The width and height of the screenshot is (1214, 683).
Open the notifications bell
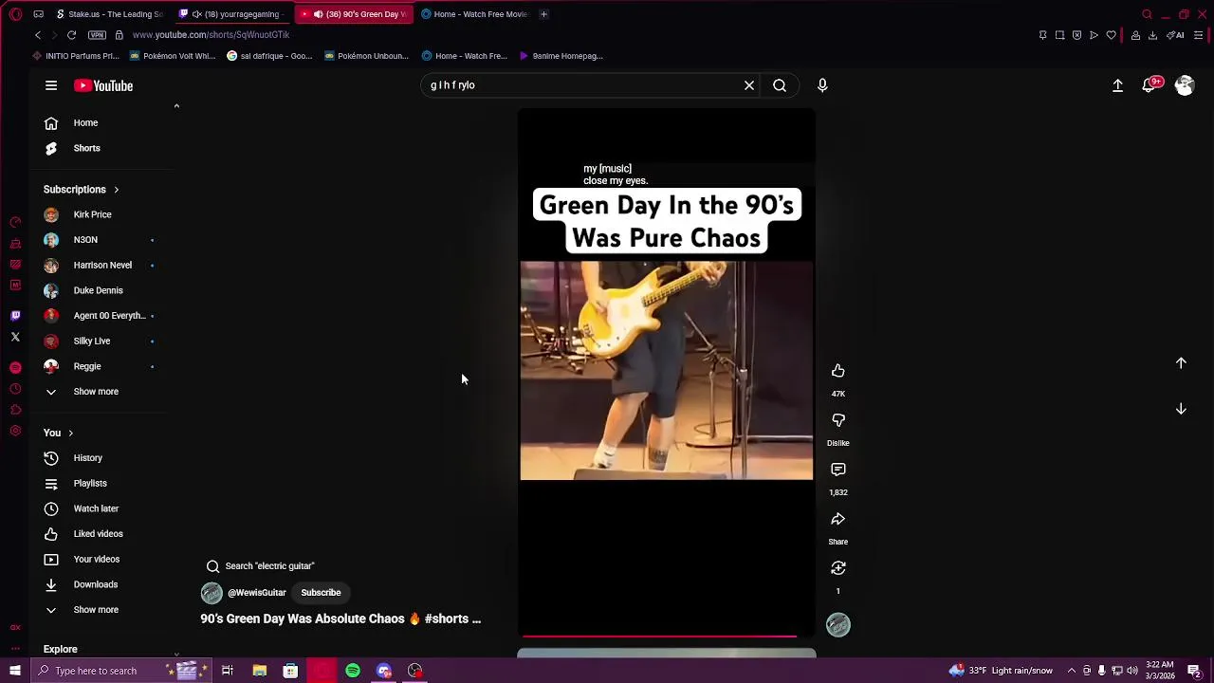click(x=1150, y=85)
